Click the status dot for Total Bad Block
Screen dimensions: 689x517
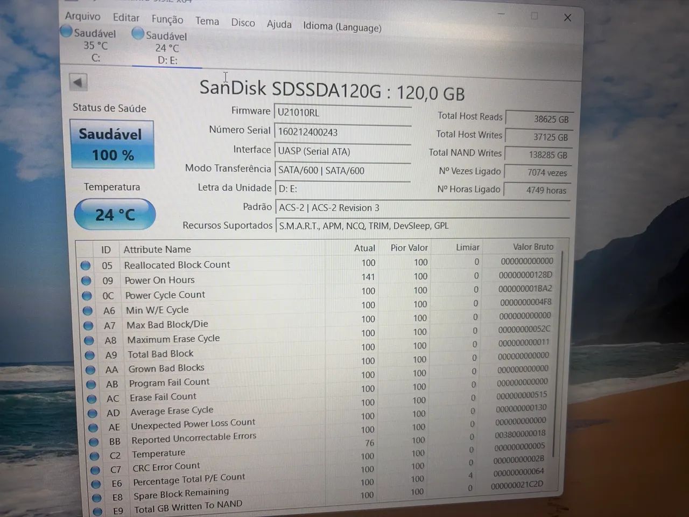[x=90, y=355]
